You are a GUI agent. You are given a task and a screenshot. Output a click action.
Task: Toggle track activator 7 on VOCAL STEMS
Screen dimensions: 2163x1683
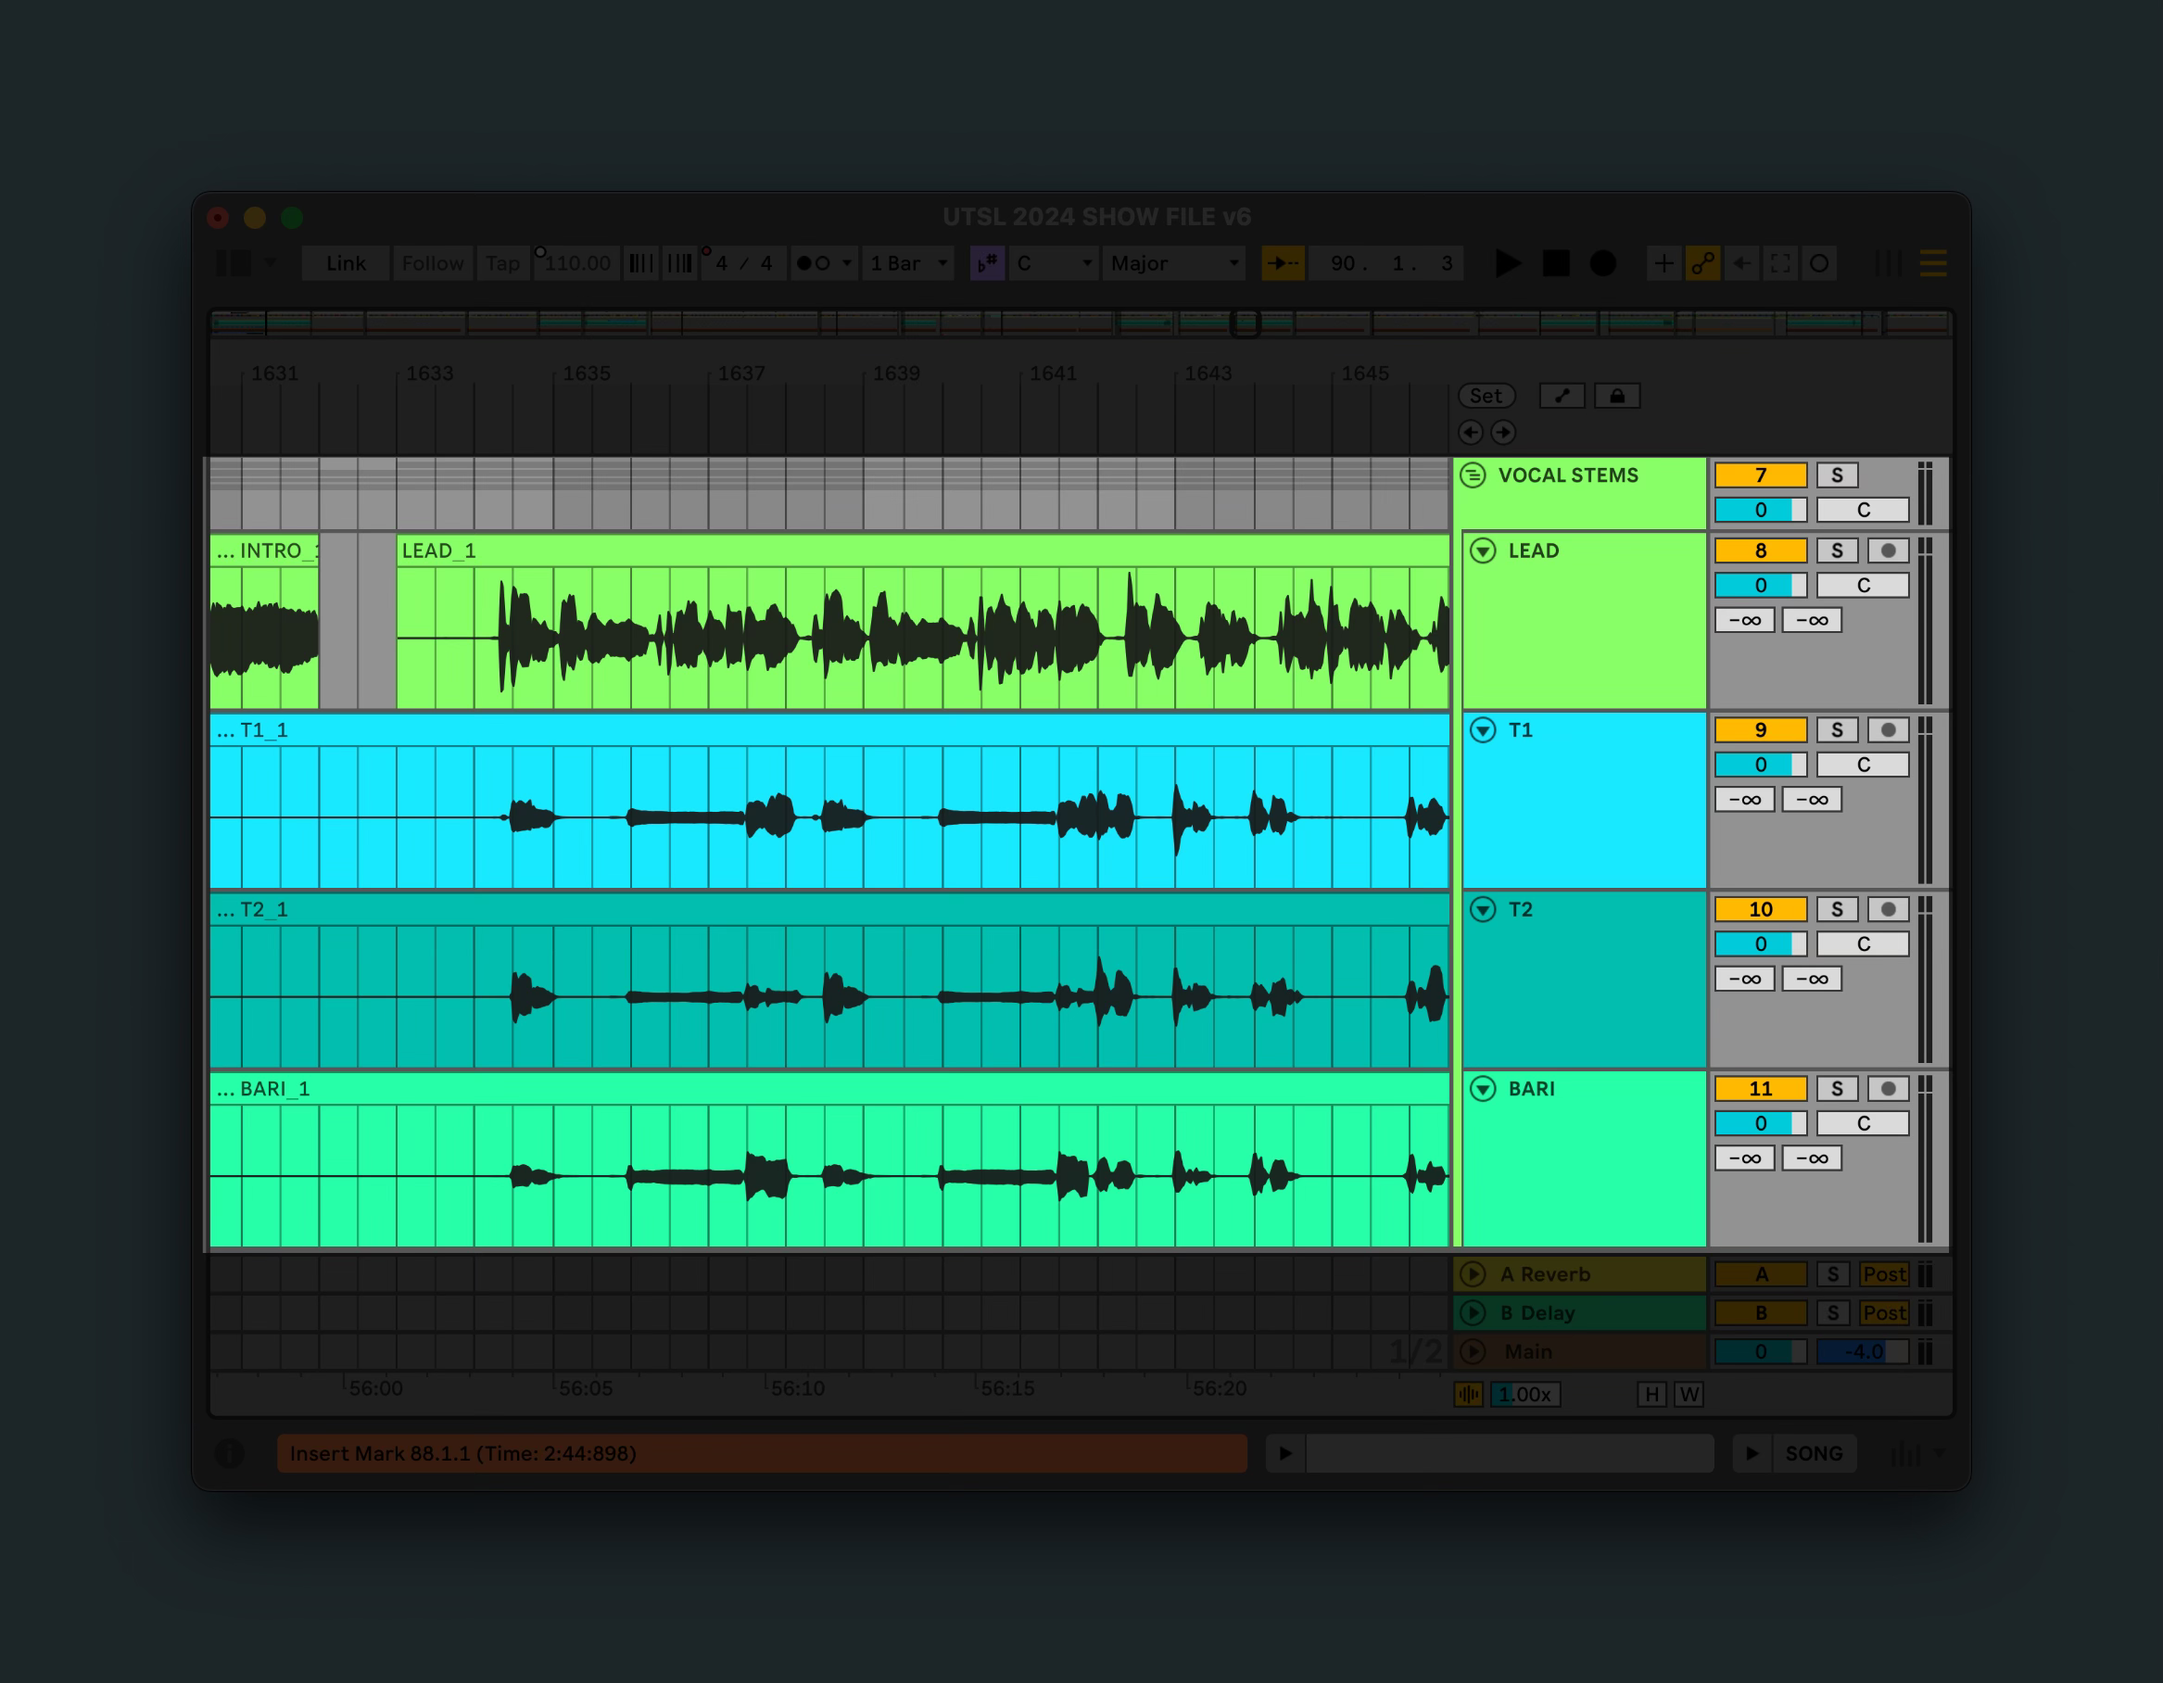[1760, 475]
